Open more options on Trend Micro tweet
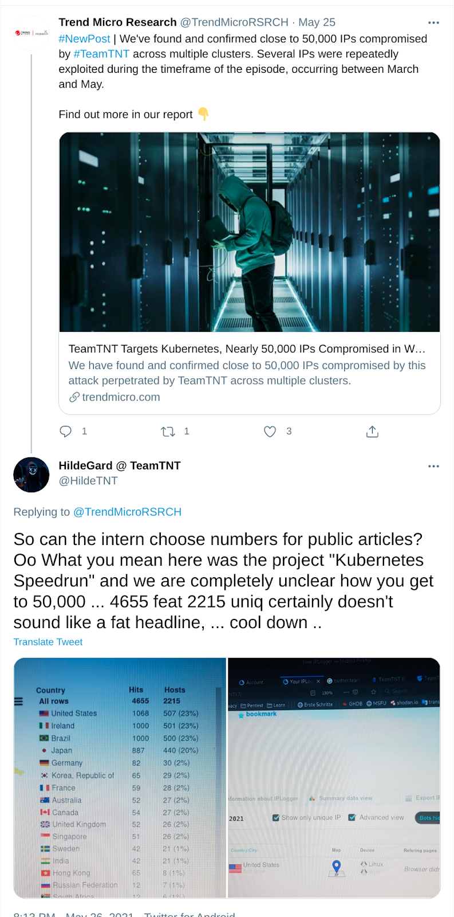Viewport: 454px width, 917px height. [x=433, y=23]
